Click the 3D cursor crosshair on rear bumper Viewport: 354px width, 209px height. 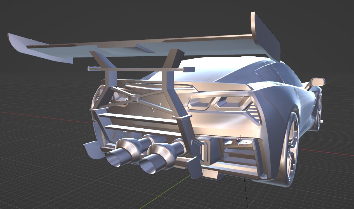[x=240, y=142]
